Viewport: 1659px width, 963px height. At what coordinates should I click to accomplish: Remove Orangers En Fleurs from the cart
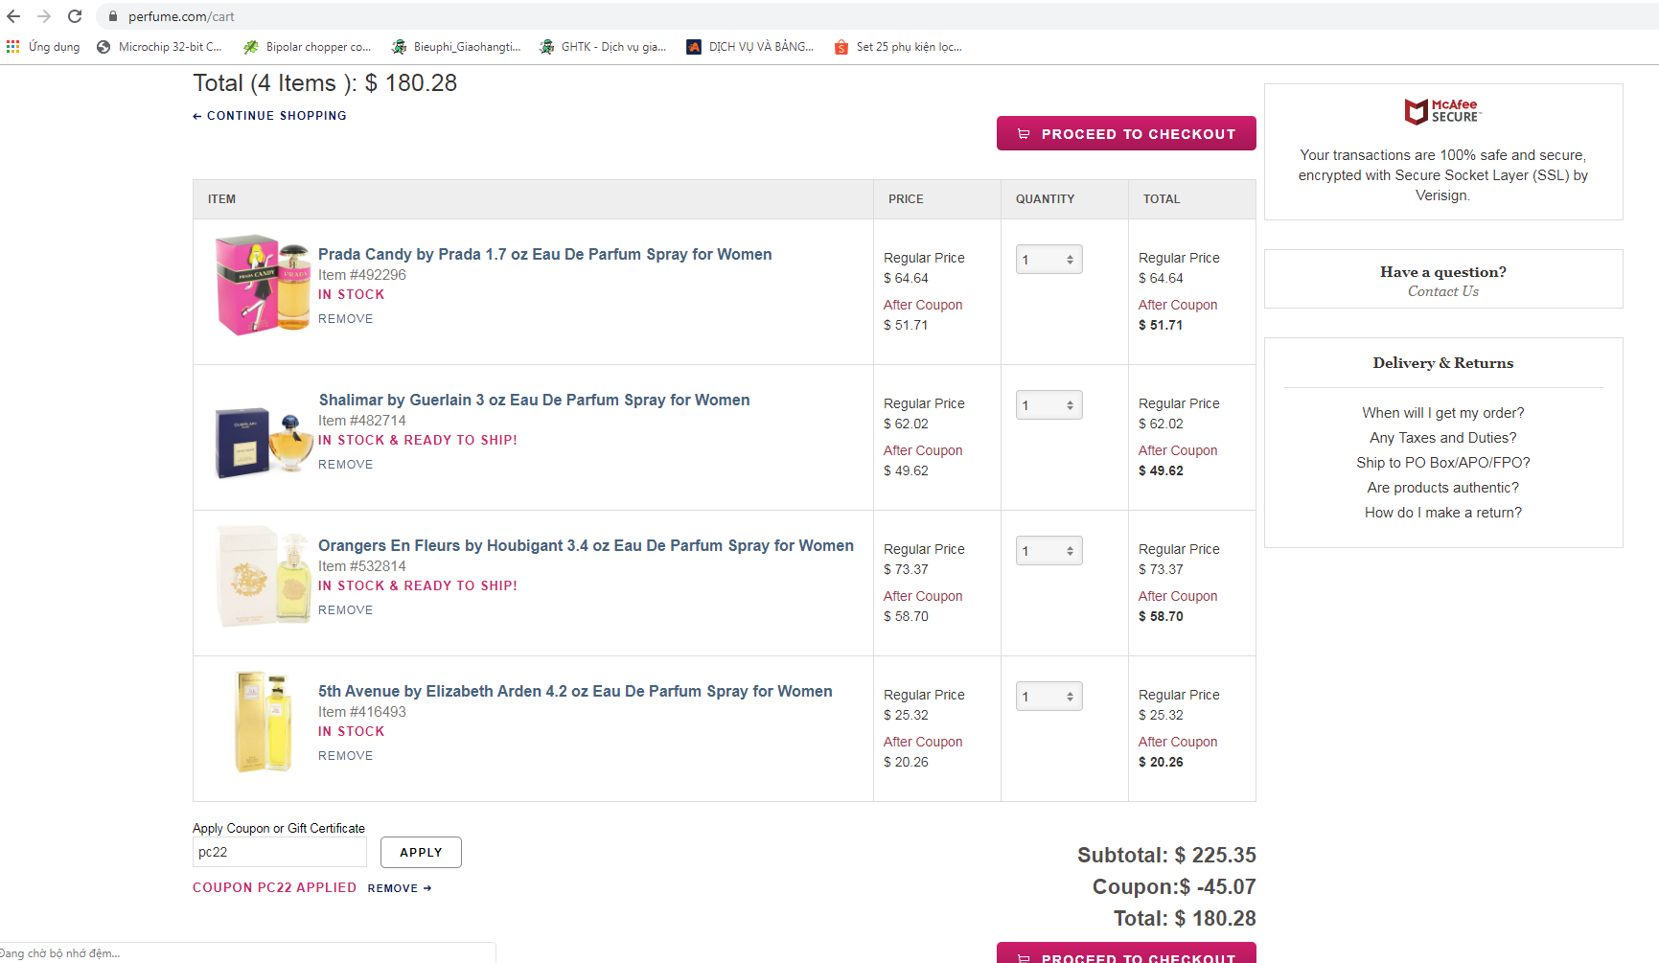(345, 609)
